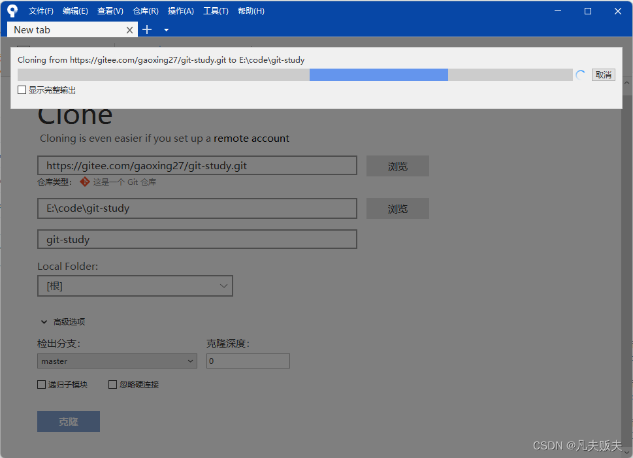The height and width of the screenshot is (458, 633).
Task: Enable 忽略硬连接 checkbox
Action: 112,384
